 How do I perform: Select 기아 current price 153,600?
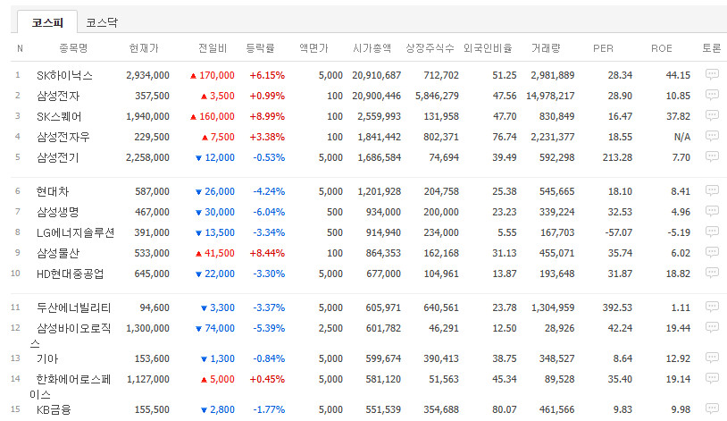[152, 358]
